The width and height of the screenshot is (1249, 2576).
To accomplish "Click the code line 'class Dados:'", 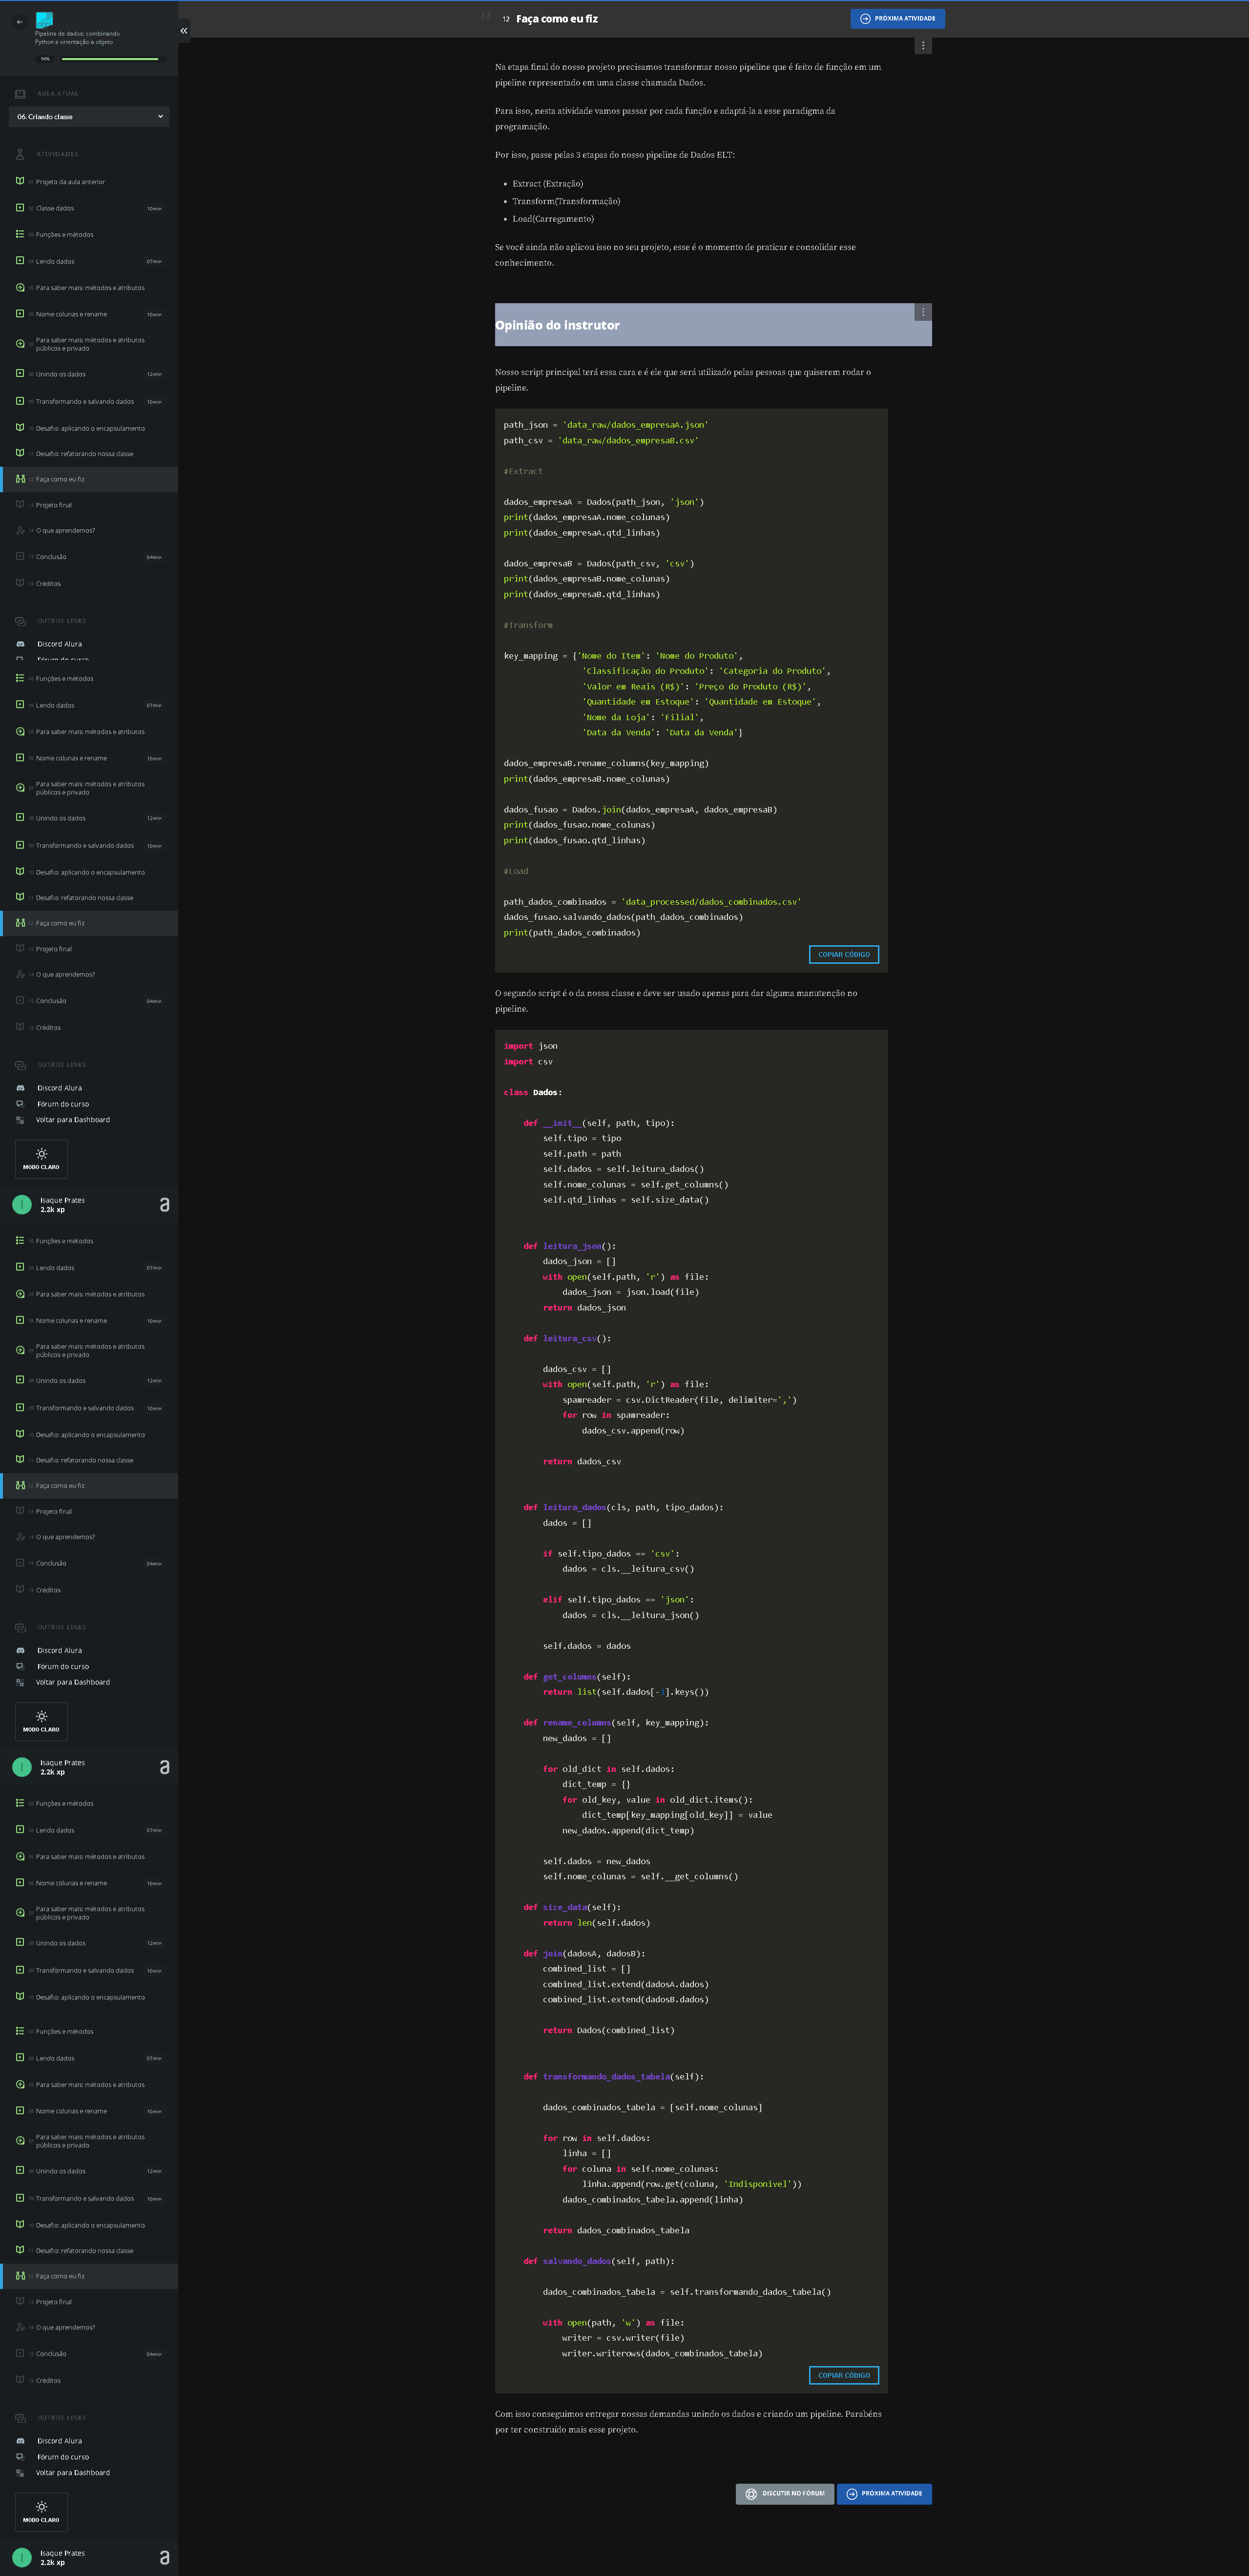I will coord(533,1092).
